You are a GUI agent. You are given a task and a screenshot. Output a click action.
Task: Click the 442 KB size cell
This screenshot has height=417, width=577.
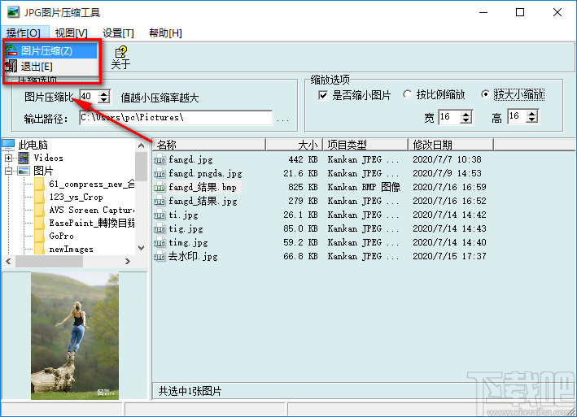[x=304, y=159]
